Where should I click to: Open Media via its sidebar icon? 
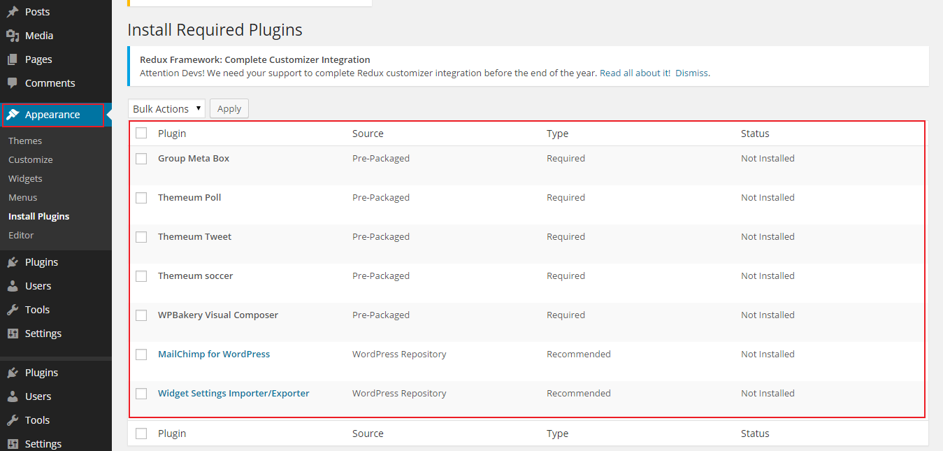[13, 36]
